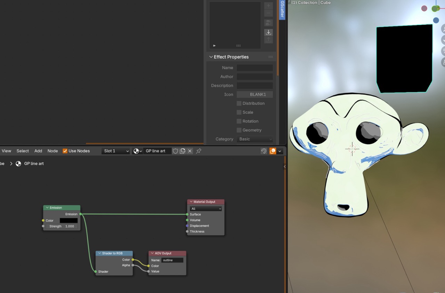This screenshot has height=293, width=445.
Task: Click the list drag handle grip dots
Action: (x=238, y=46)
